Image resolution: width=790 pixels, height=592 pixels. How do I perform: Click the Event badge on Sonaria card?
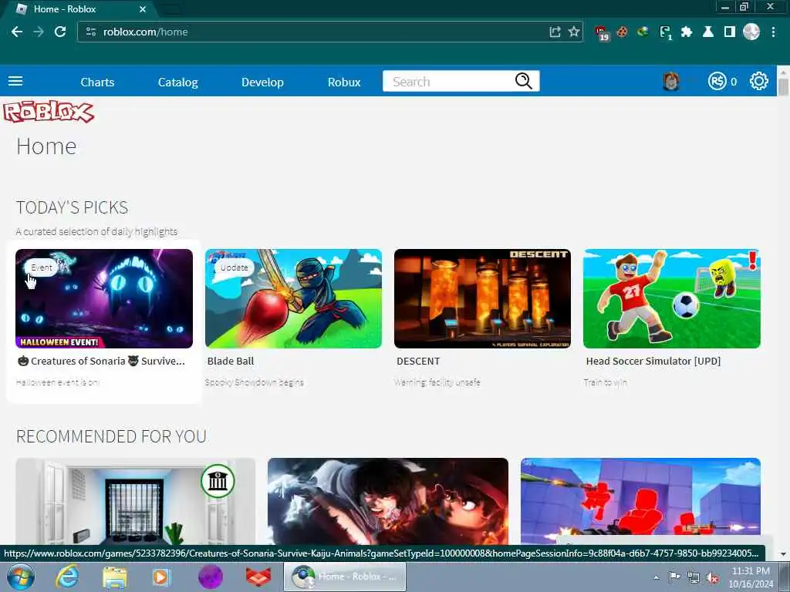coord(42,267)
